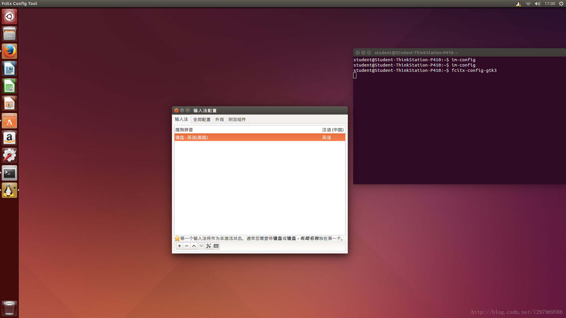Switch to 附加组件 tab

237,120
